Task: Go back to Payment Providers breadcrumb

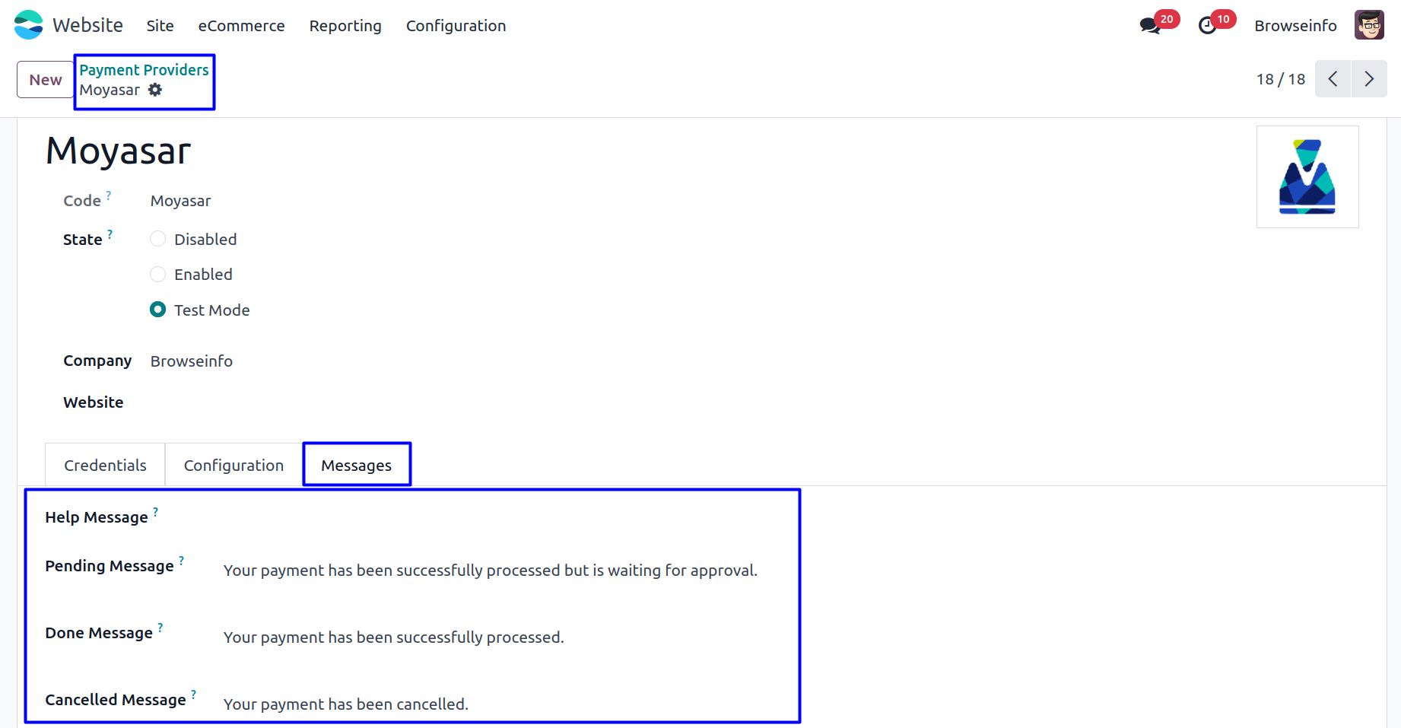Action: pyautogui.click(x=144, y=70)
